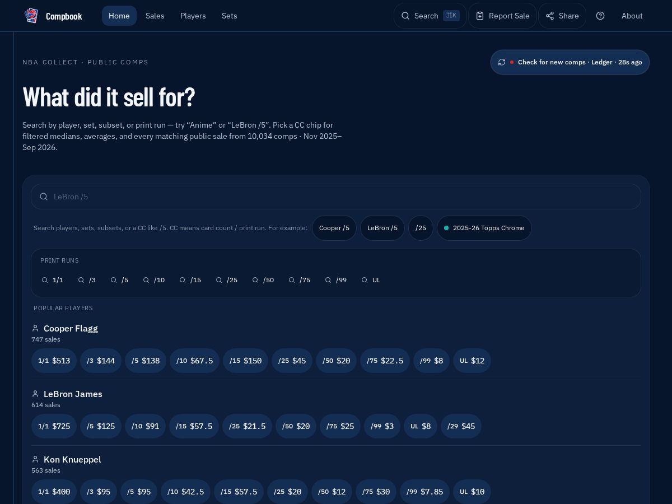Click the /99 print run search icon
This screenshot has height=504, width=672.
(x=328, y=280)
